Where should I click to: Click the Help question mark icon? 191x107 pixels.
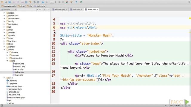76,2
